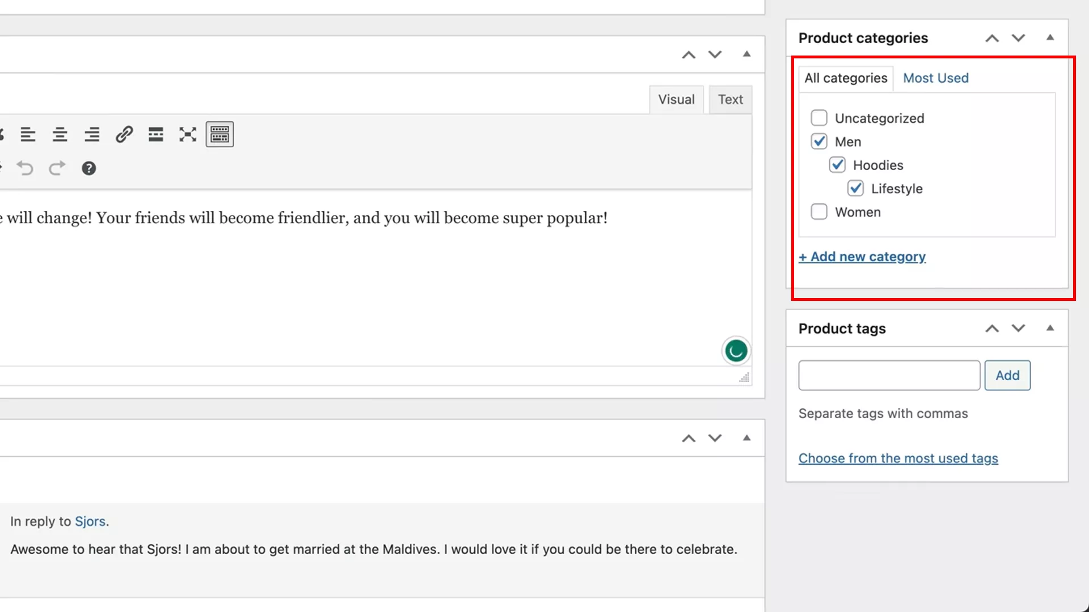Move the Product tags panel up
Image resolution: width=1089 pixels, height=612 pixels.
point(991,328)
